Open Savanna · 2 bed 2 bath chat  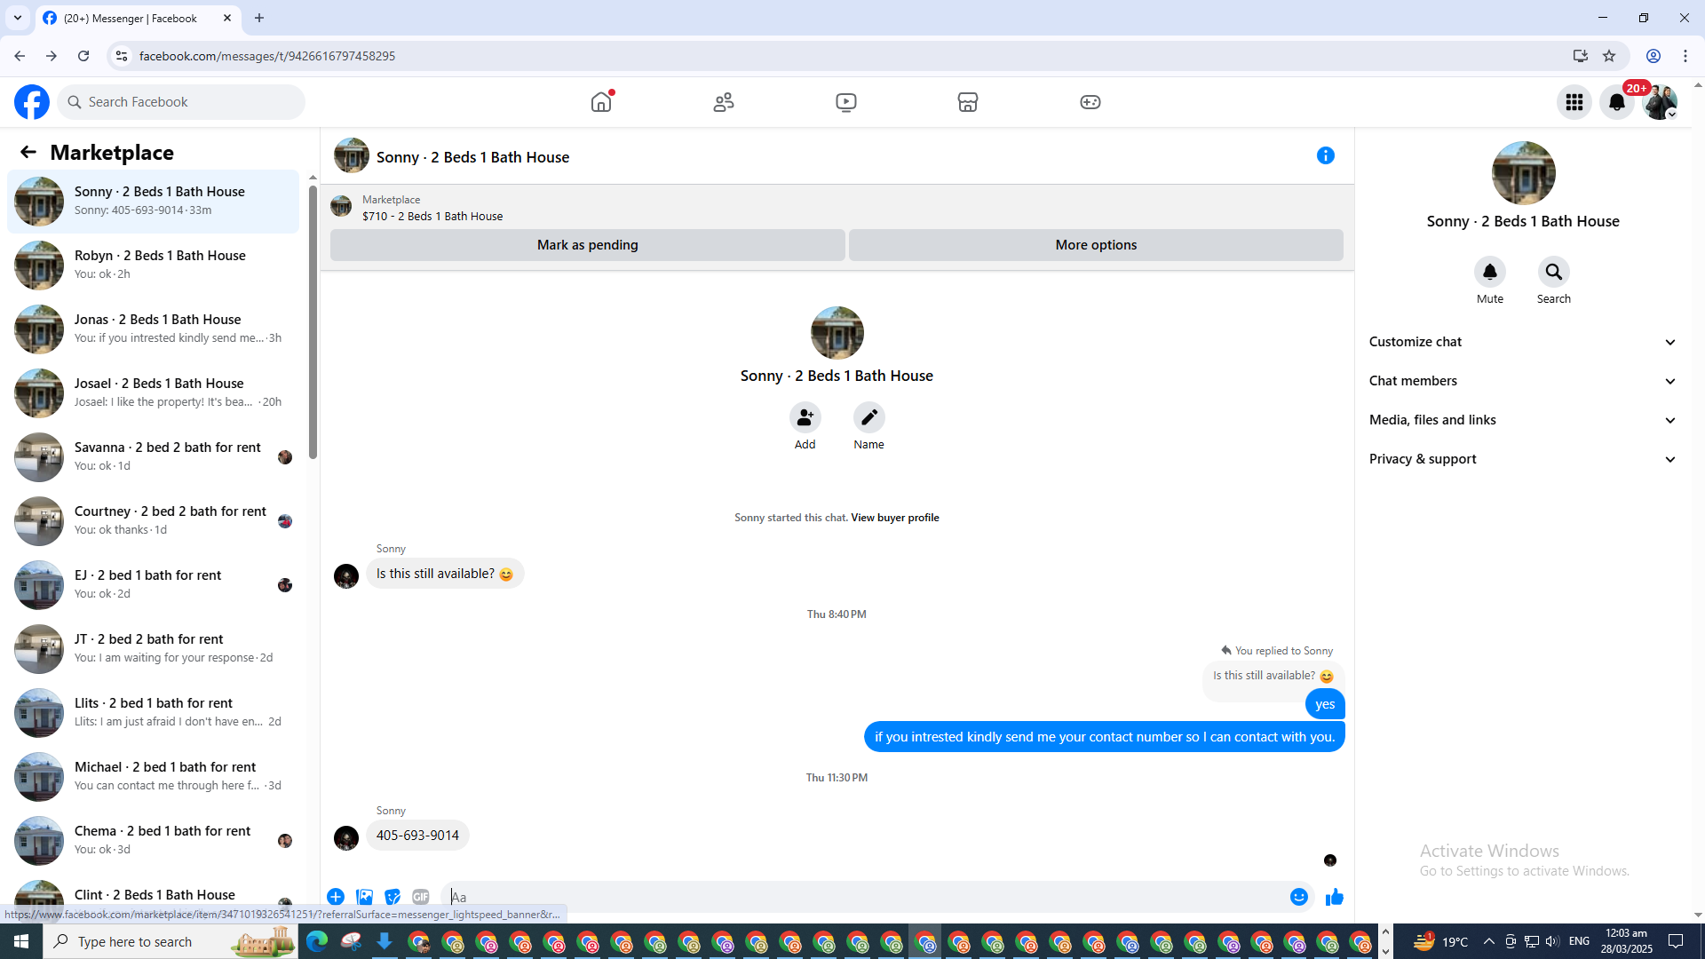tap(154, 457)
